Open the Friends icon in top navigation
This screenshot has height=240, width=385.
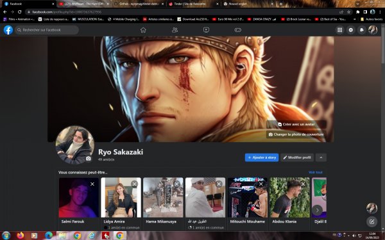175,30
